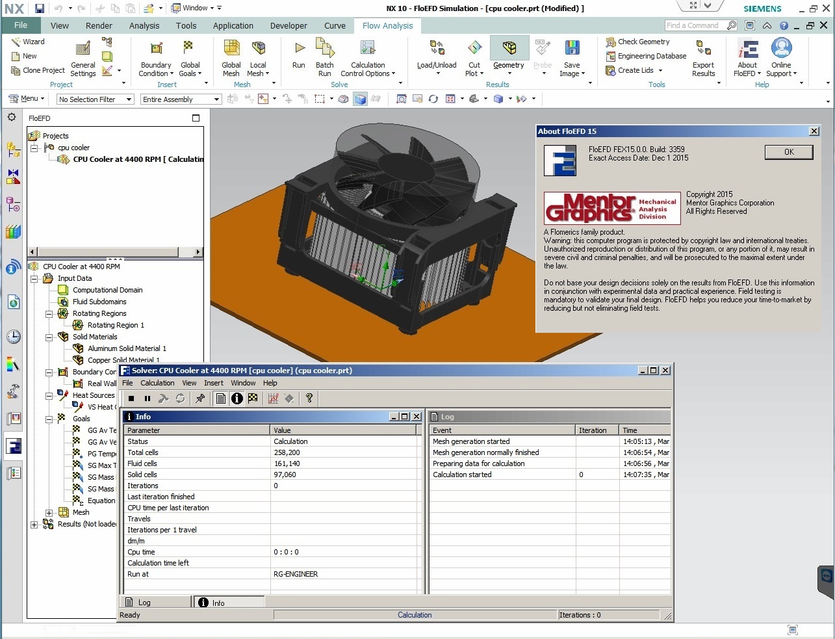Expand the Results (Not loaded) node
Viewport: 835px width, 639px height.
(x=34, y=524)
